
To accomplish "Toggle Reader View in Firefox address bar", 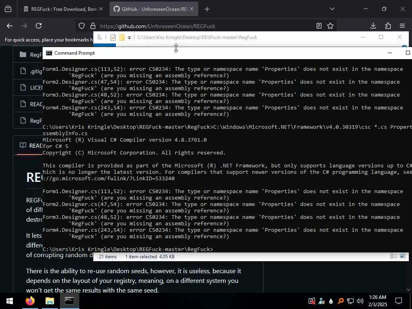I will click(x=319, y=26).
